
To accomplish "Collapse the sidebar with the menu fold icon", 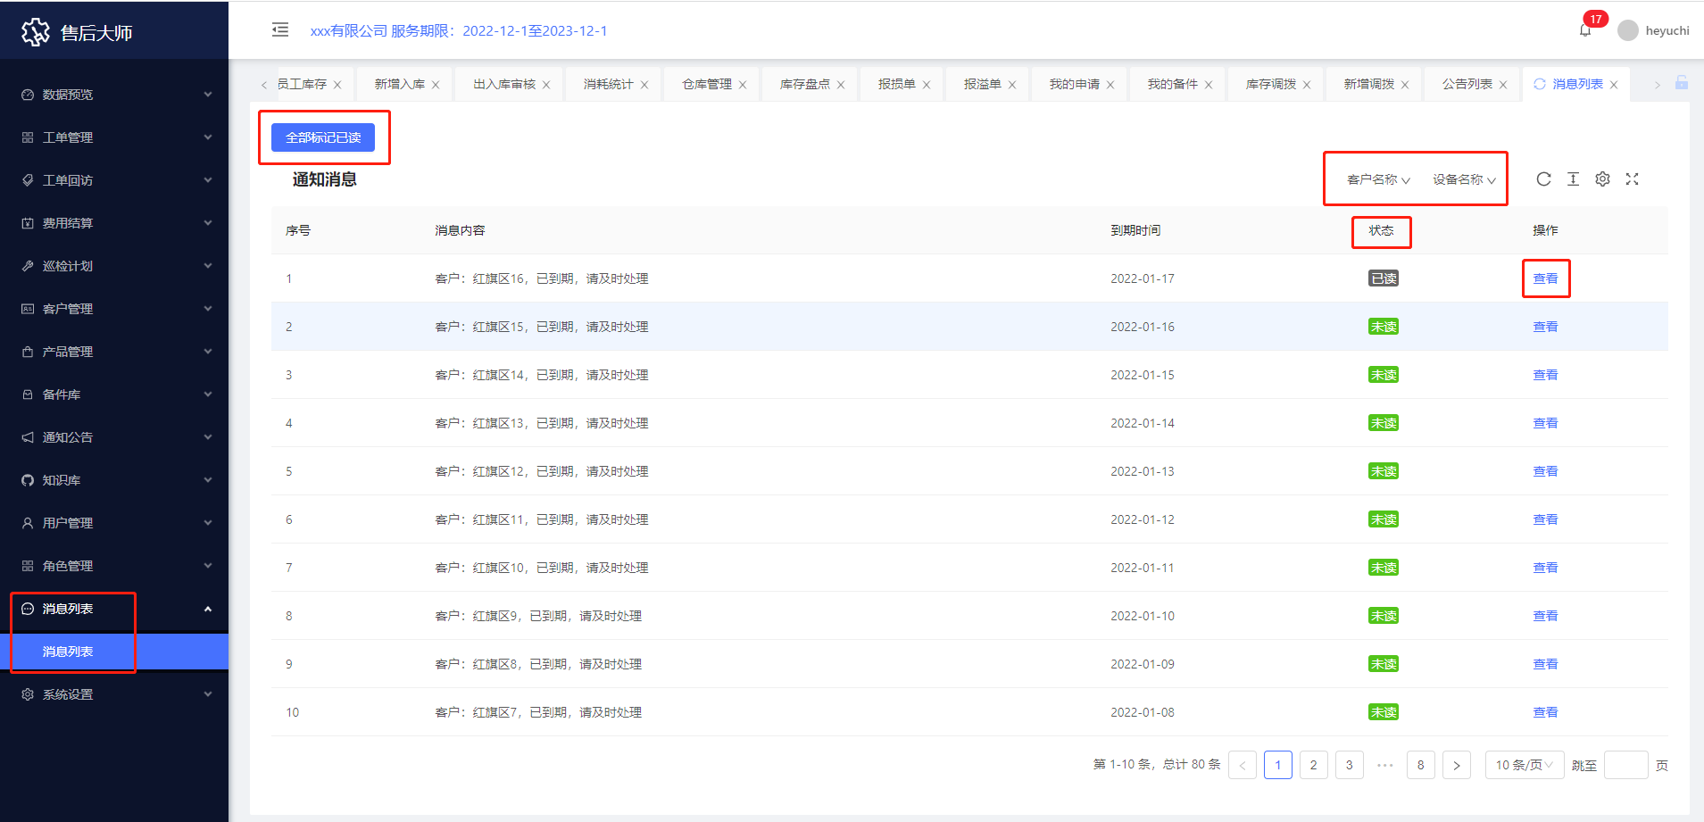I will tap(280, 30).
